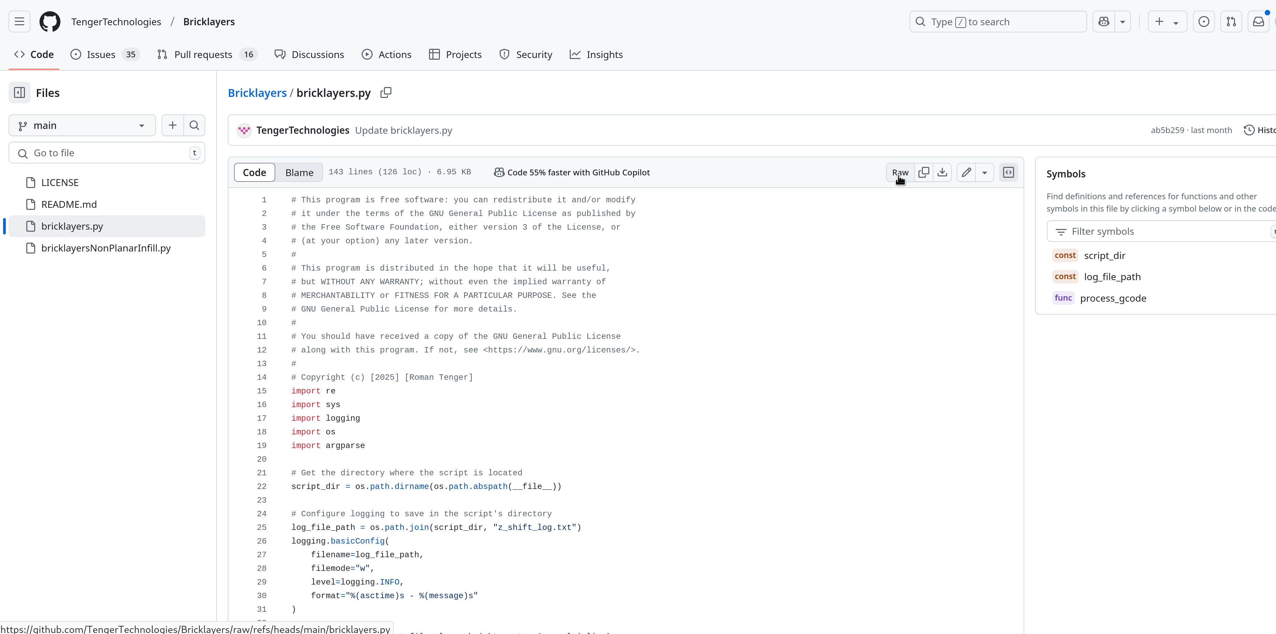Switch to Blame view

point(299,172)
